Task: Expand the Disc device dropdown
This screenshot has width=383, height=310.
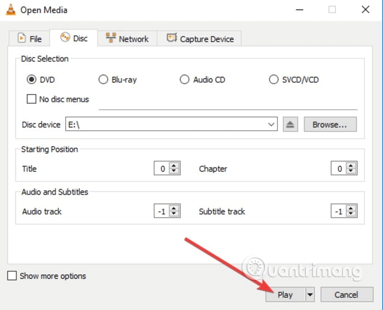Action: coord(272,125)
